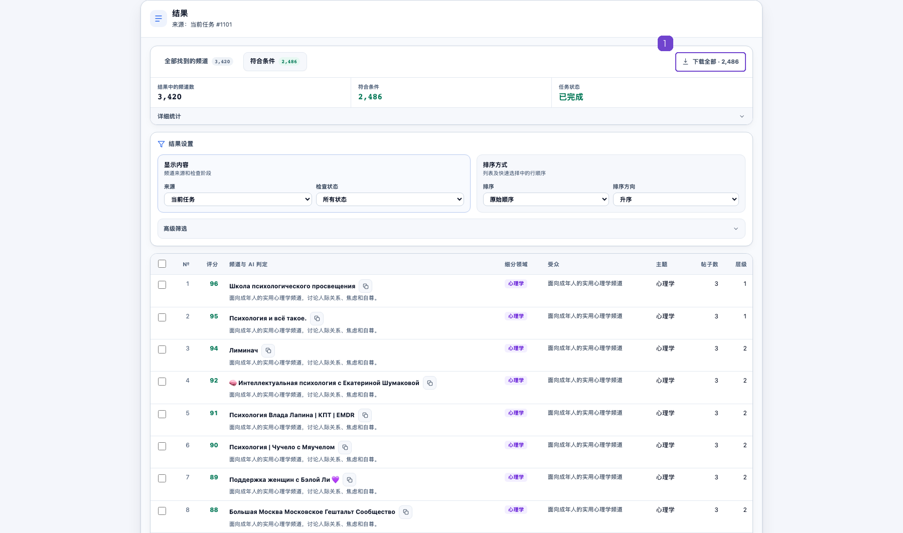Copy channel name Школа психологического просвещения
903x533 pixels.
point(366,286)
